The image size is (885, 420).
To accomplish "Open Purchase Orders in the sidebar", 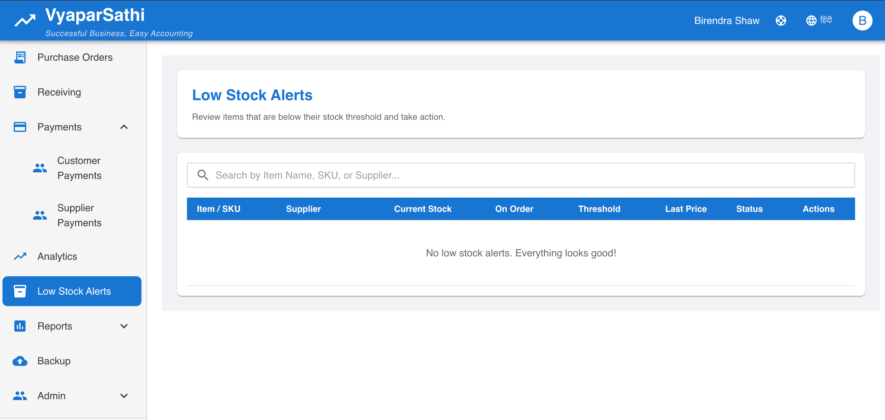I will (x=72, y=57).
